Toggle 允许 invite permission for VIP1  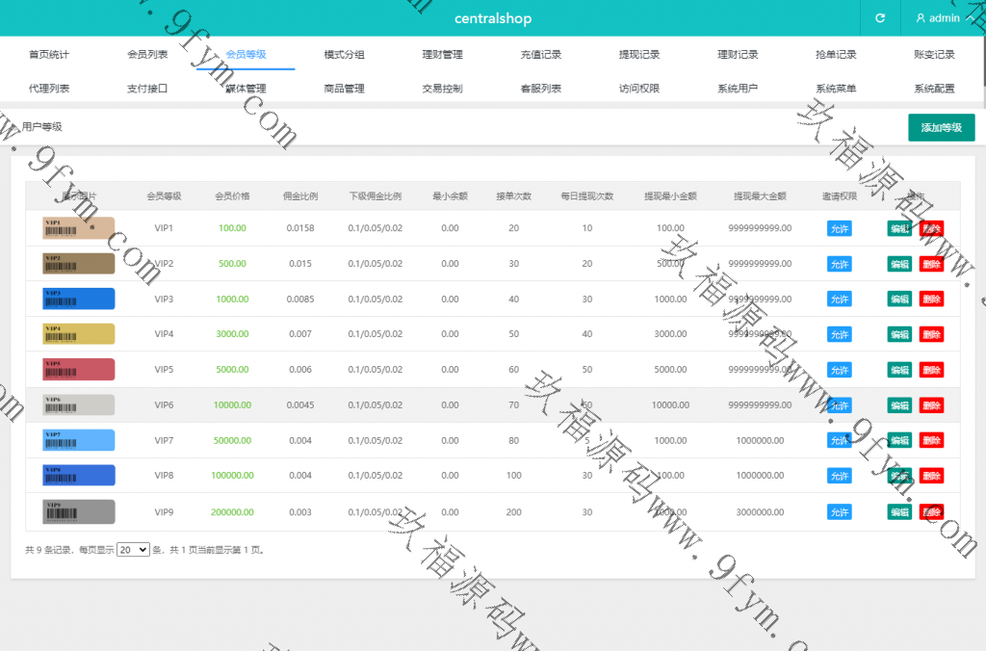pos(839,228)
